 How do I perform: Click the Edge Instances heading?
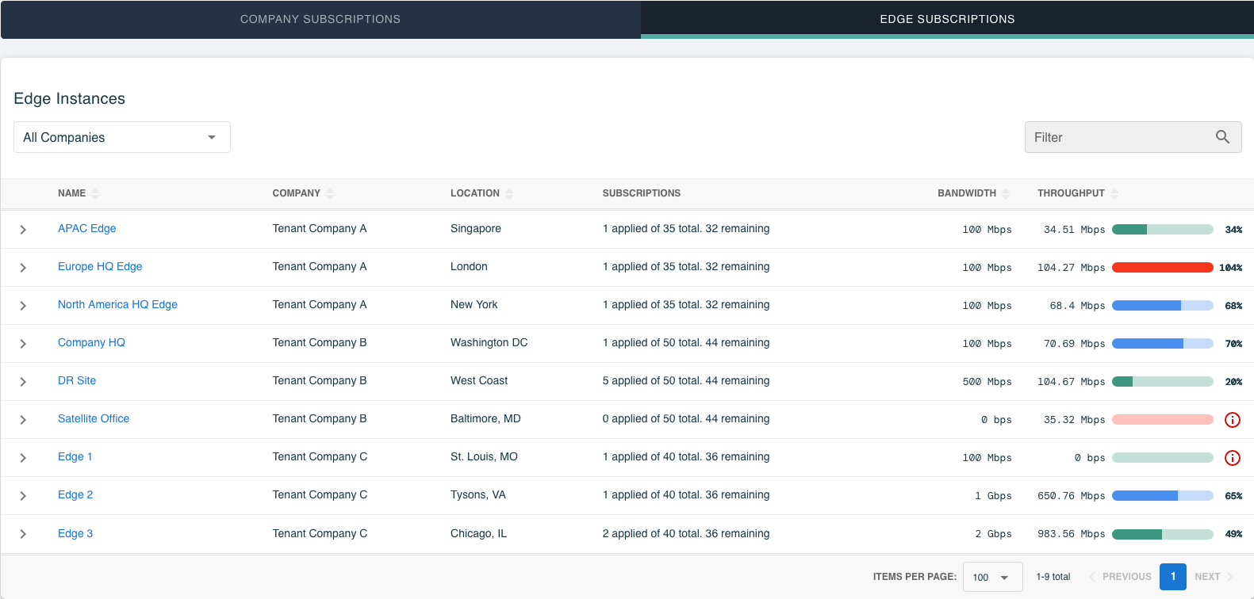coord(70,98)
